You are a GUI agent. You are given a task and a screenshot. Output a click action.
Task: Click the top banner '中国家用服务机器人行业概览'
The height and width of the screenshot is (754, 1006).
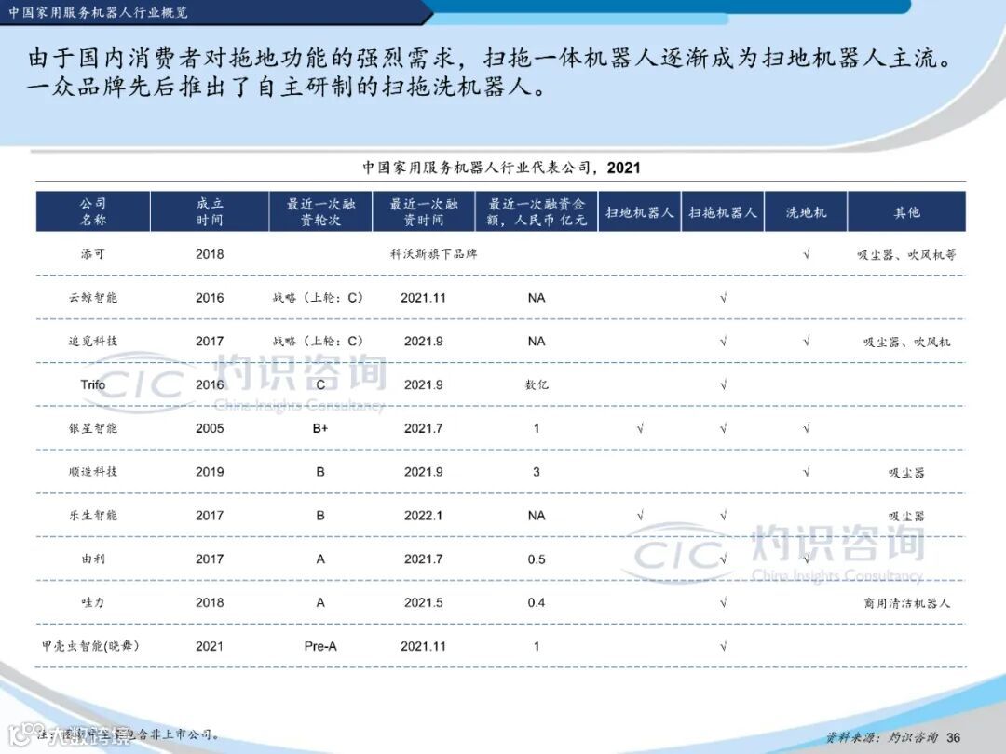[98, 12]
